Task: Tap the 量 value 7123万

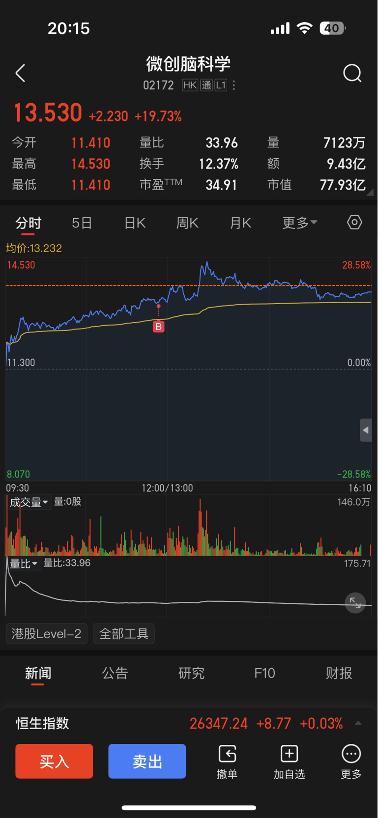Action: 345,143
